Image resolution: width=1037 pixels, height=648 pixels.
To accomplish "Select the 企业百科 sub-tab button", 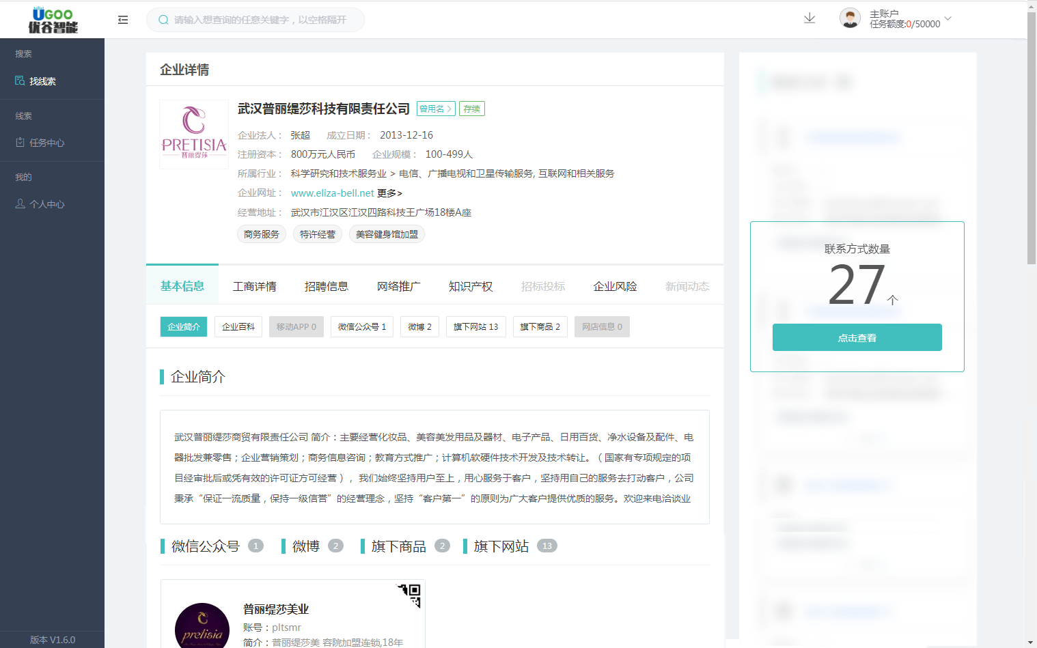I will click(x=238, y=326).
